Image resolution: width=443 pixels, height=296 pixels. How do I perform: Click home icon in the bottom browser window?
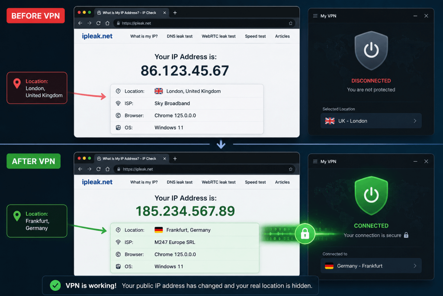coord(107,169)
